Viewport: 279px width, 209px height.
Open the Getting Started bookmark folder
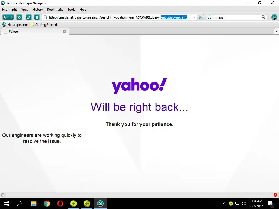point(43,25)
